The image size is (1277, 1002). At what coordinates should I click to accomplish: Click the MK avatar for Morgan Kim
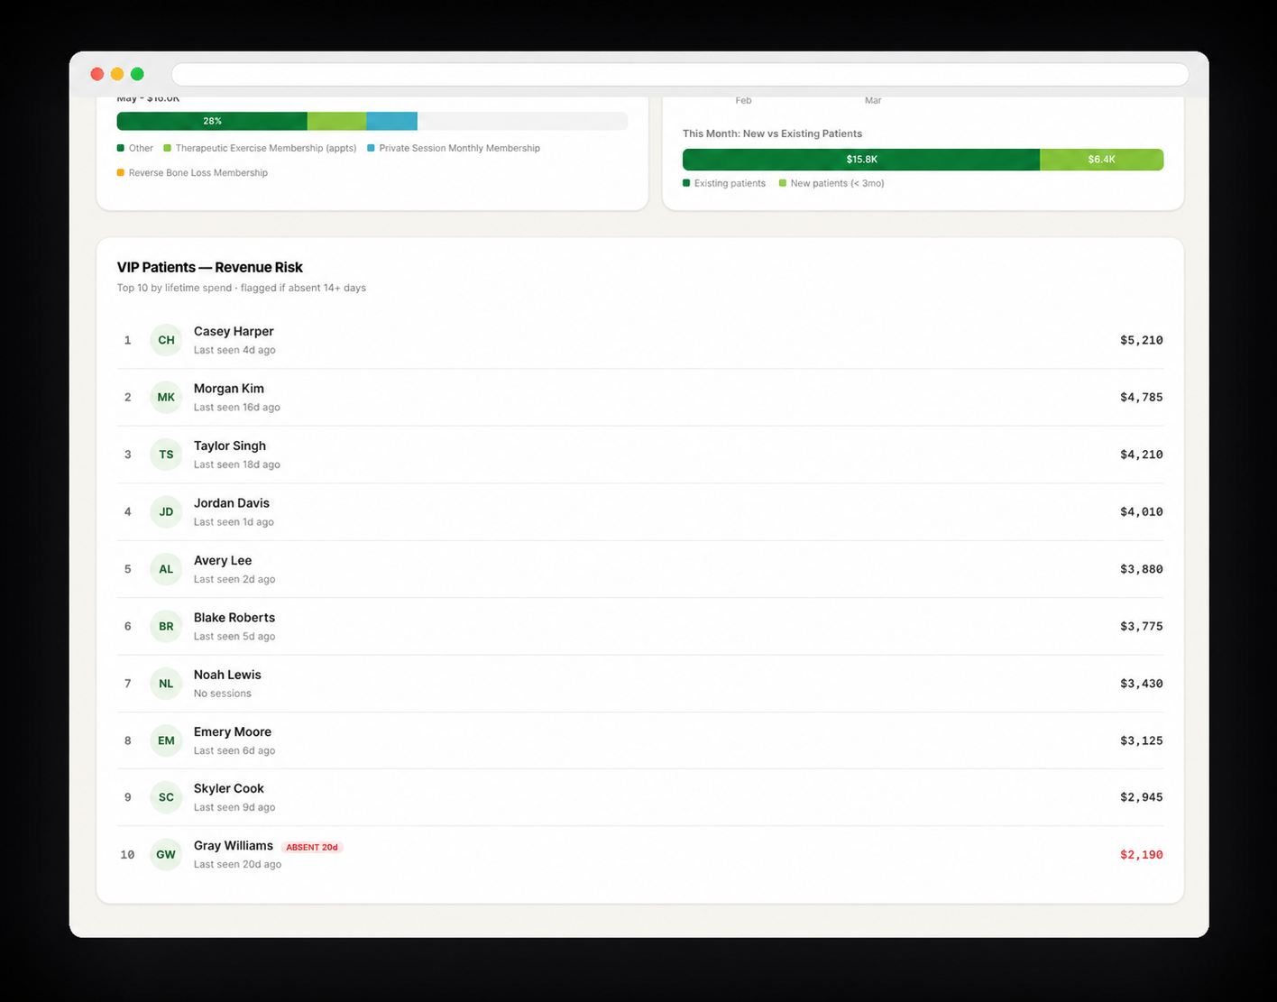(x=166, y=397)
